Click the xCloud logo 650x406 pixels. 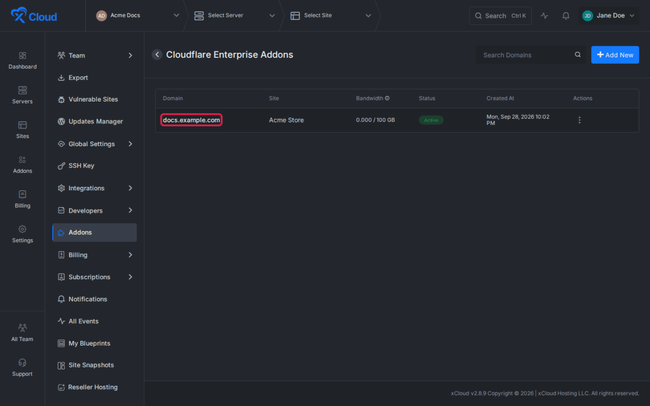pos(34,16)
